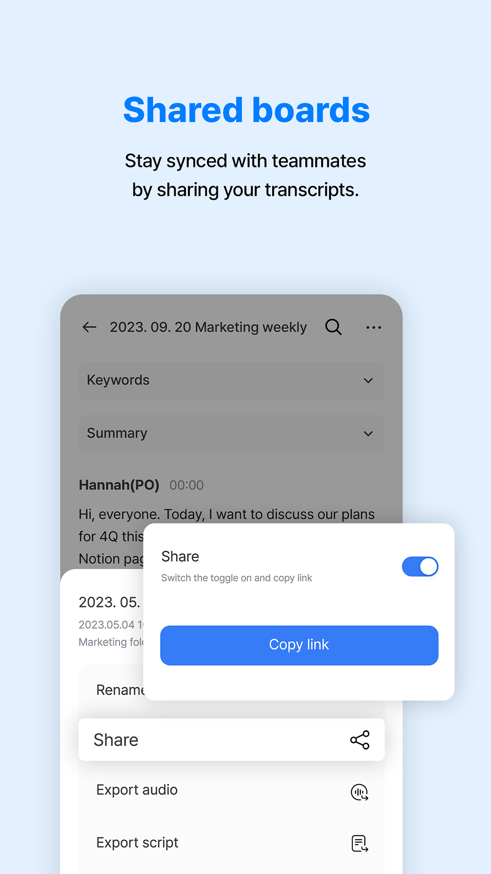Turn off the Share toggle

tap(420, 566)
